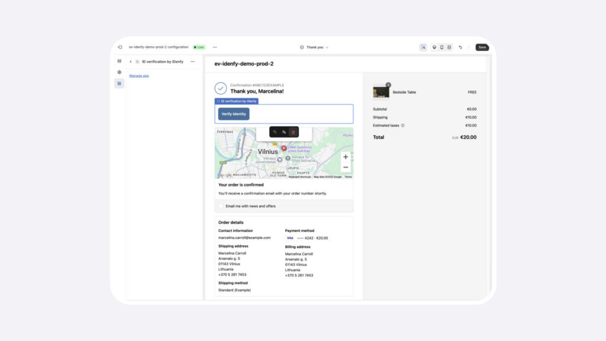Screen dimensions: 606x341
Task: Select the fullscreen preview icon
Action: pyautogui.click(x=449, y=47)
